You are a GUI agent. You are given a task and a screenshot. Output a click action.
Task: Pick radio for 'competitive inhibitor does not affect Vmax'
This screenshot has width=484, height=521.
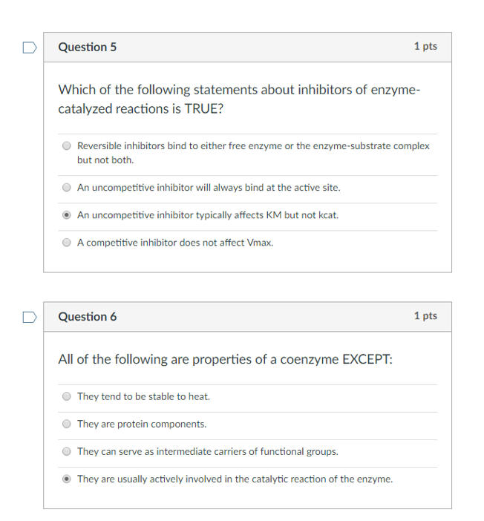pos(67,243)
